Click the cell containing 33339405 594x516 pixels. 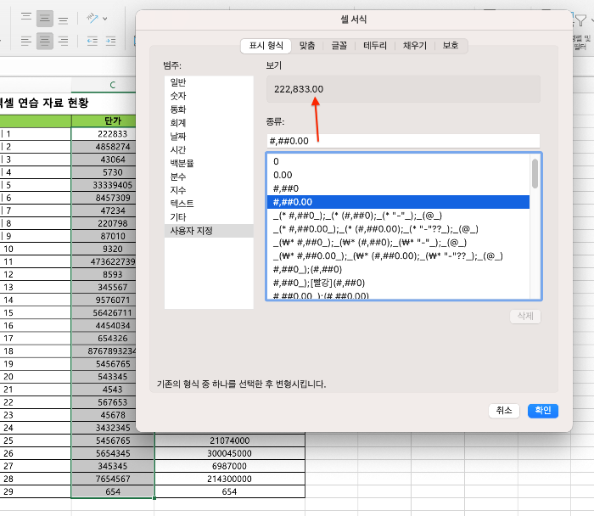104,185
